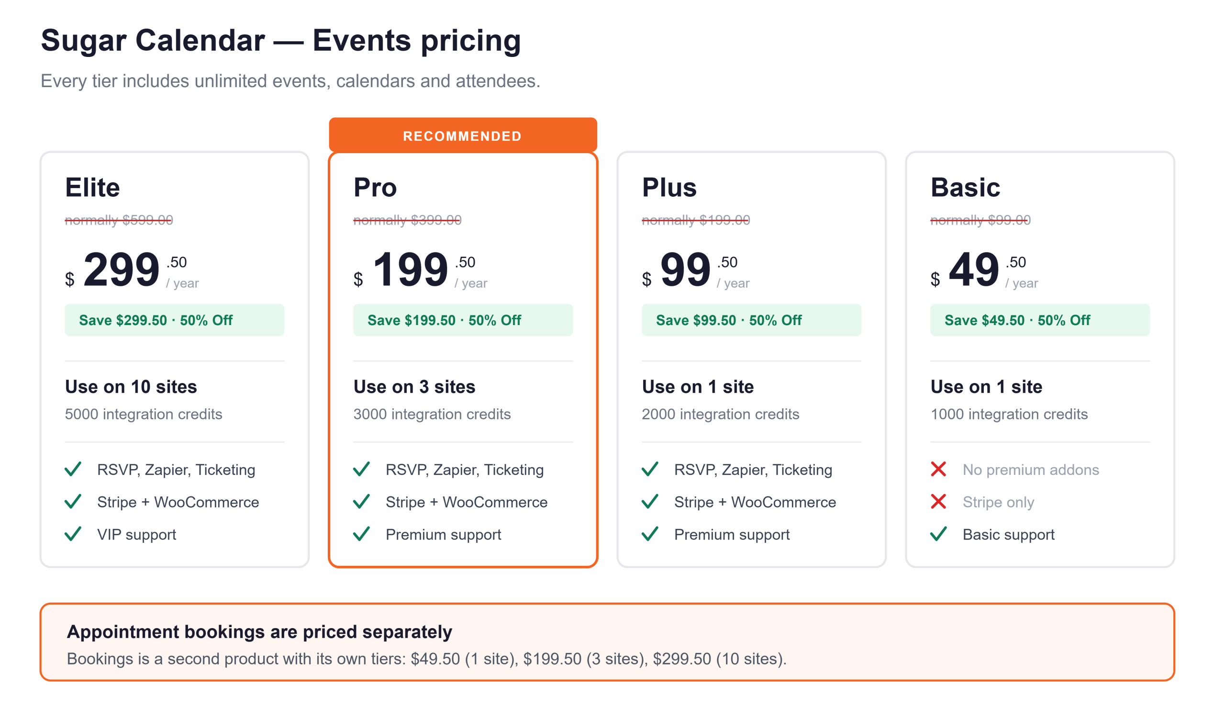Click the Save $199.50 · 50% Off badge
Viewport: 1225px width, 719px height.
[463, 320]
